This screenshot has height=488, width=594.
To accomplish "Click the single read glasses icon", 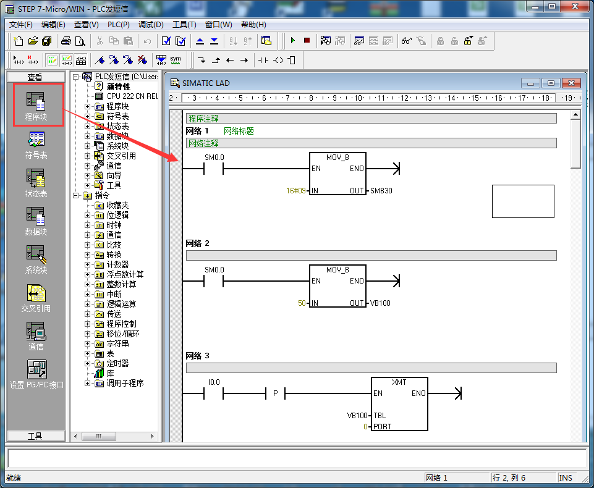I will (407, 41).
